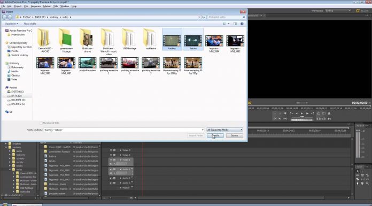Select the Selection tool in Tools panel
Screen dimensions: 372x206
point(358,171)
